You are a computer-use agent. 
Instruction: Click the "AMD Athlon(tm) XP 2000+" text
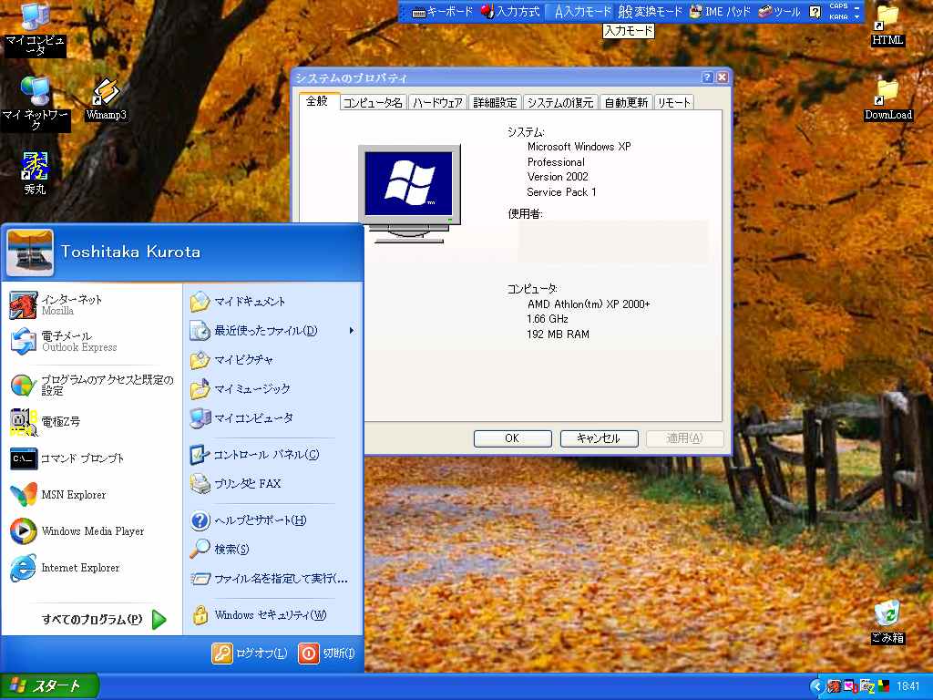(x=589, y=304)
